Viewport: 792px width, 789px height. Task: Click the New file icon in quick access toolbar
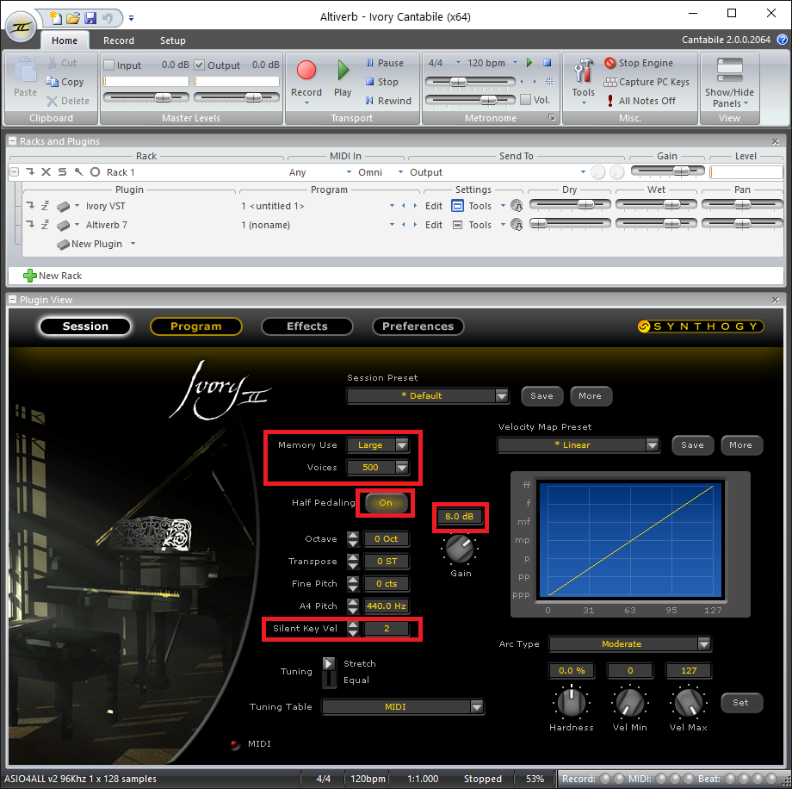(56, 18)
